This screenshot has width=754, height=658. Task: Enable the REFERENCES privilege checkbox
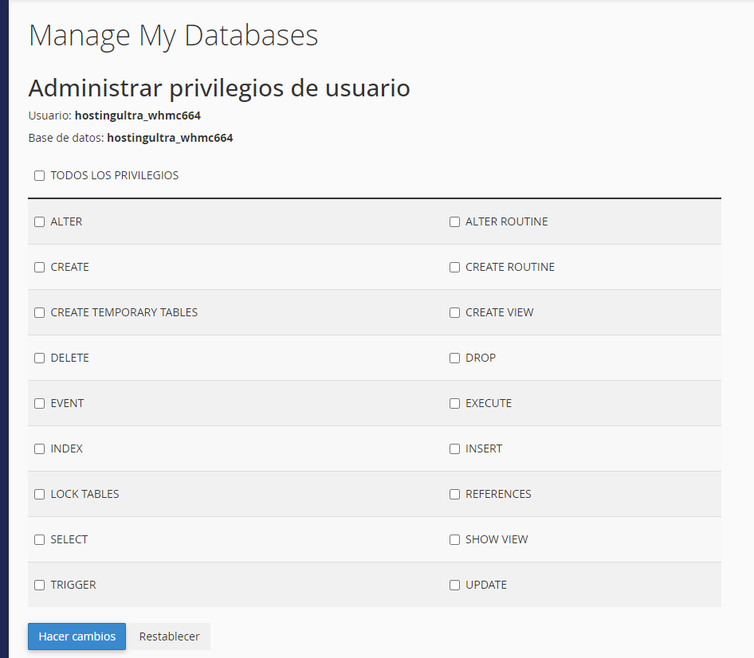pyautogui.click(x=454, y=494)
